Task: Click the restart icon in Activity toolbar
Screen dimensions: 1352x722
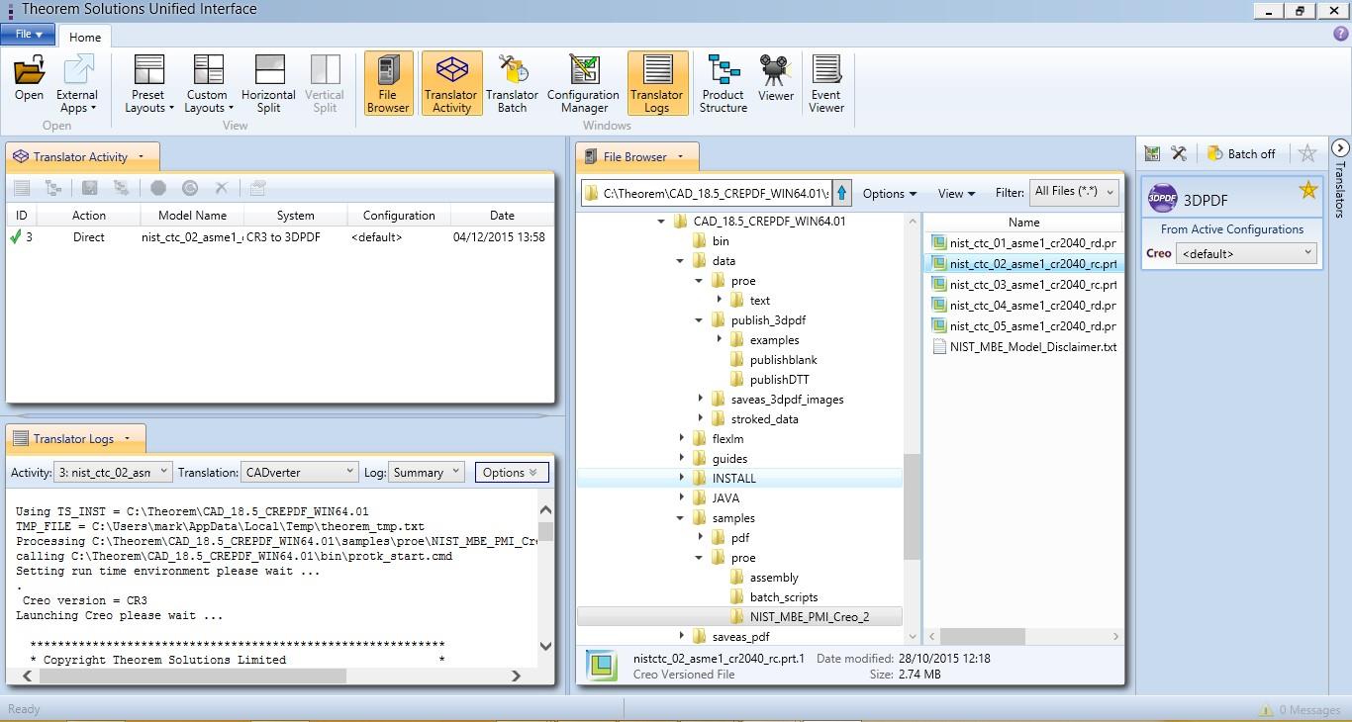Action: [190, 188]
